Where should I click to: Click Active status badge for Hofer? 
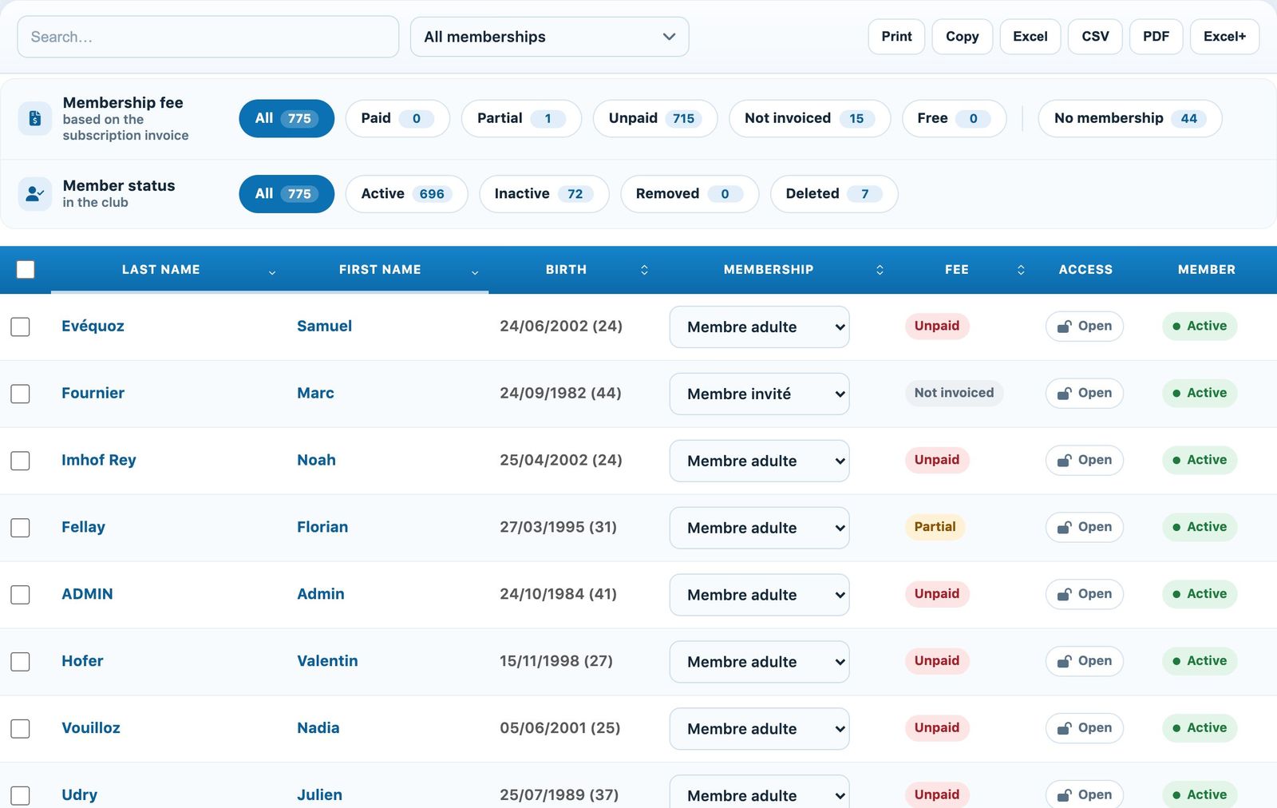click(1200, 661)
